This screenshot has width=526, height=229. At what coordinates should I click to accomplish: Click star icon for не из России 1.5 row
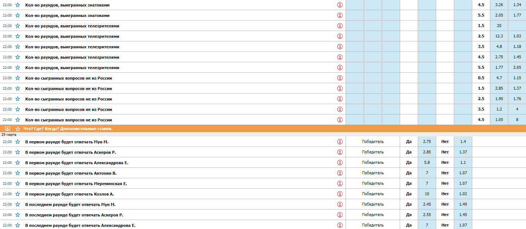pyautogui.click(x=18, y=89)
